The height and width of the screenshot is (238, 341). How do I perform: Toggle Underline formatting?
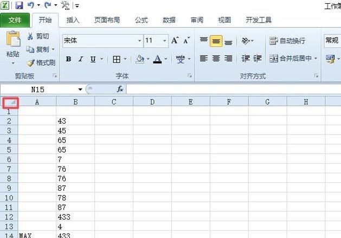pos(93,59)
